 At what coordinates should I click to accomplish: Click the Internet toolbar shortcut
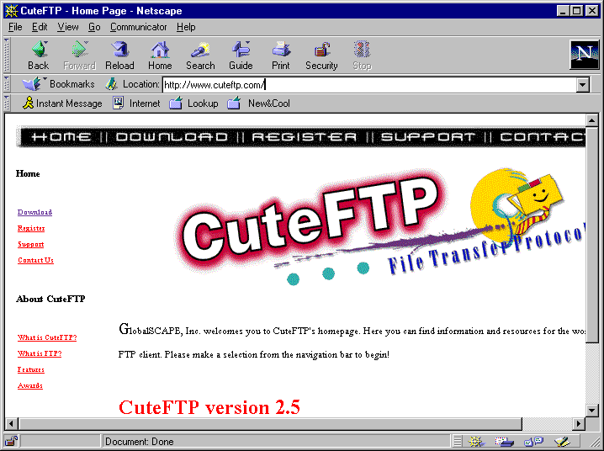click(136, 103)
